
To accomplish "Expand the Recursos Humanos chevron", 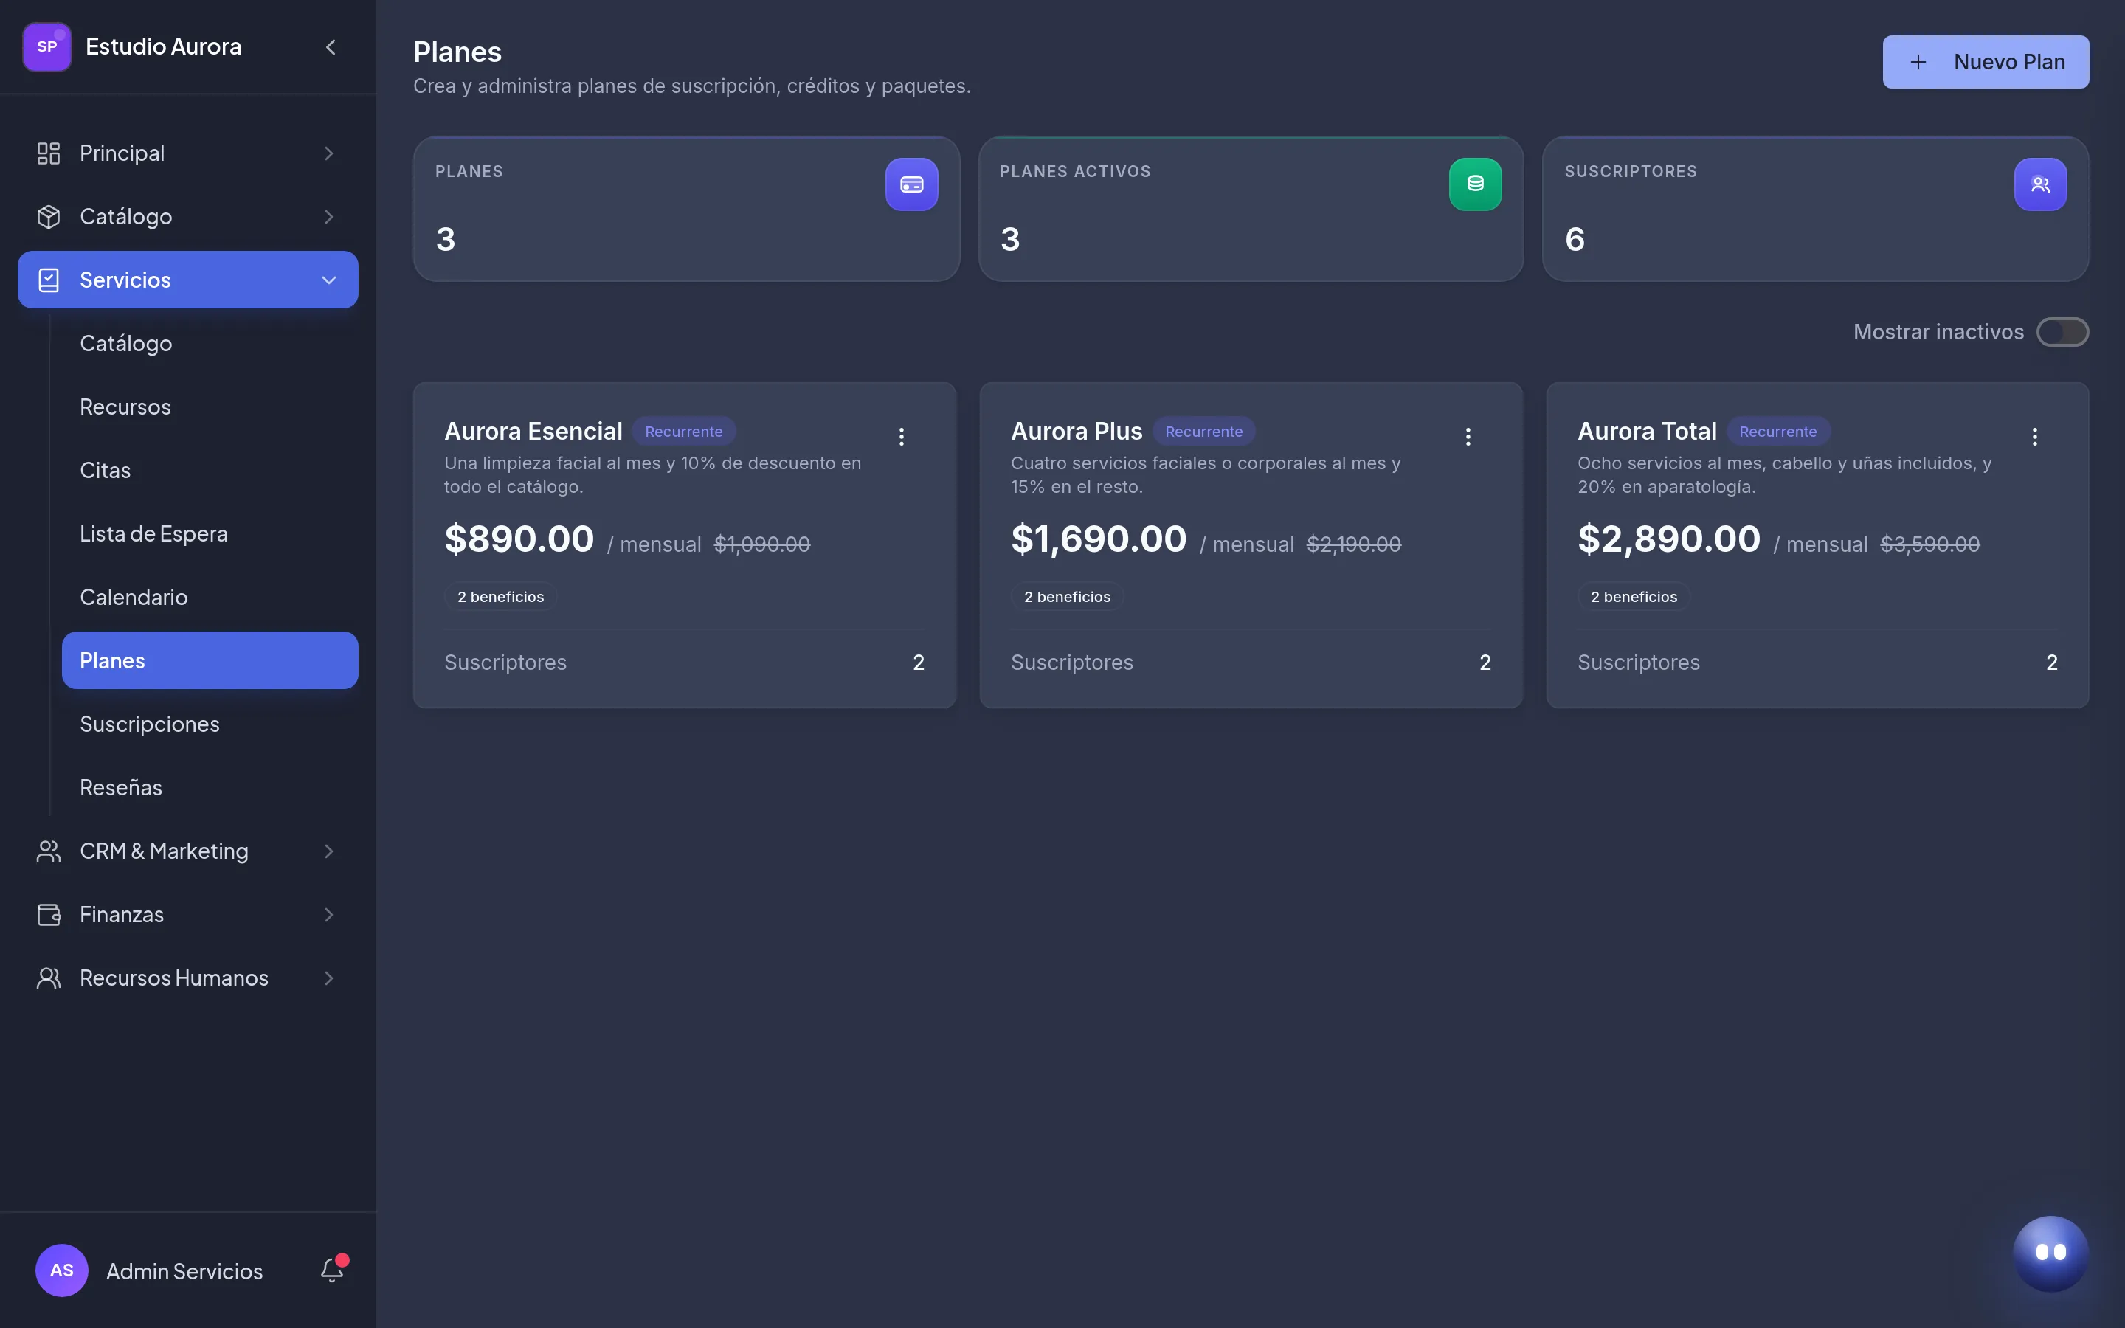I will (328, 978).
